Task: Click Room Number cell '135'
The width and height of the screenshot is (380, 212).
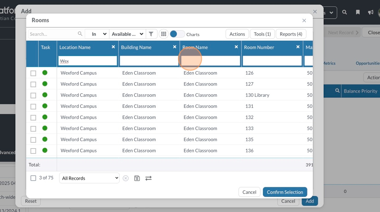Action: coord(249,139)
